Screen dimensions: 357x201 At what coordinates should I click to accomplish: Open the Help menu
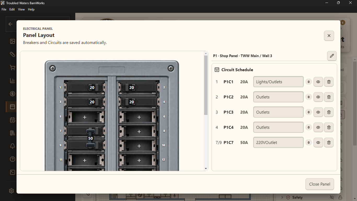click(x=31, y=9)
